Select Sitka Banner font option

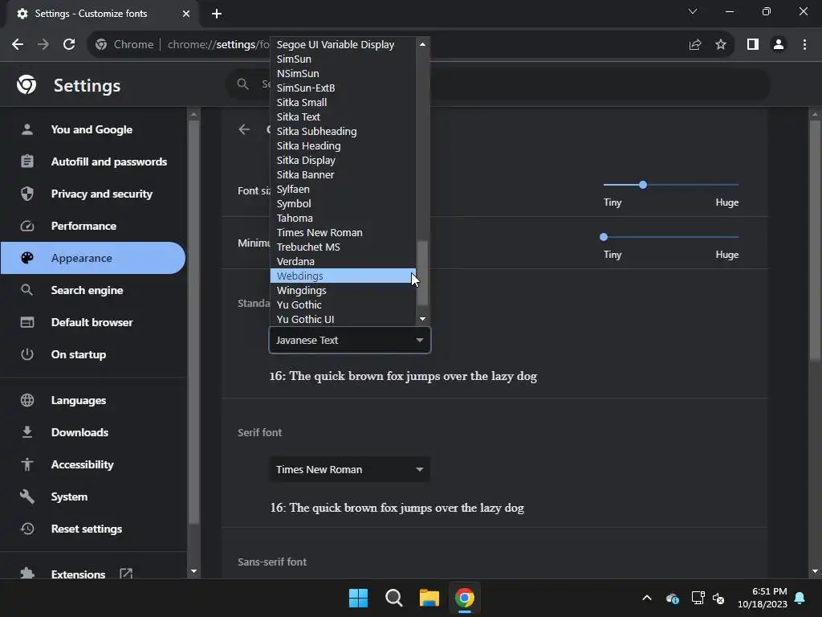pyautogui.click(x=343, y=174)
